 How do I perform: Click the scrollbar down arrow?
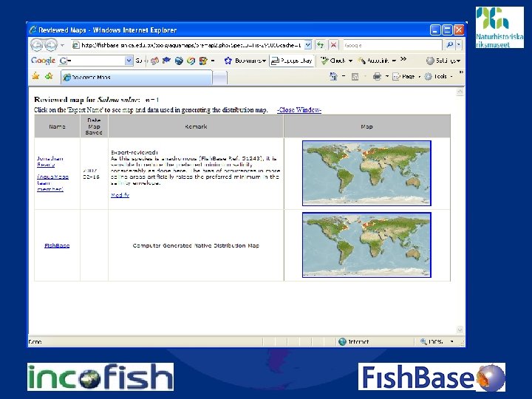tap(460, 330)
